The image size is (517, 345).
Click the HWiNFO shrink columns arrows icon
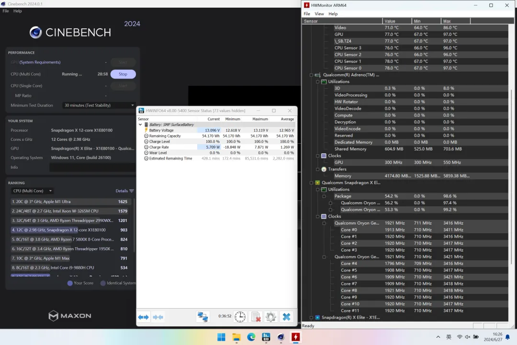(x=158, y=317)
